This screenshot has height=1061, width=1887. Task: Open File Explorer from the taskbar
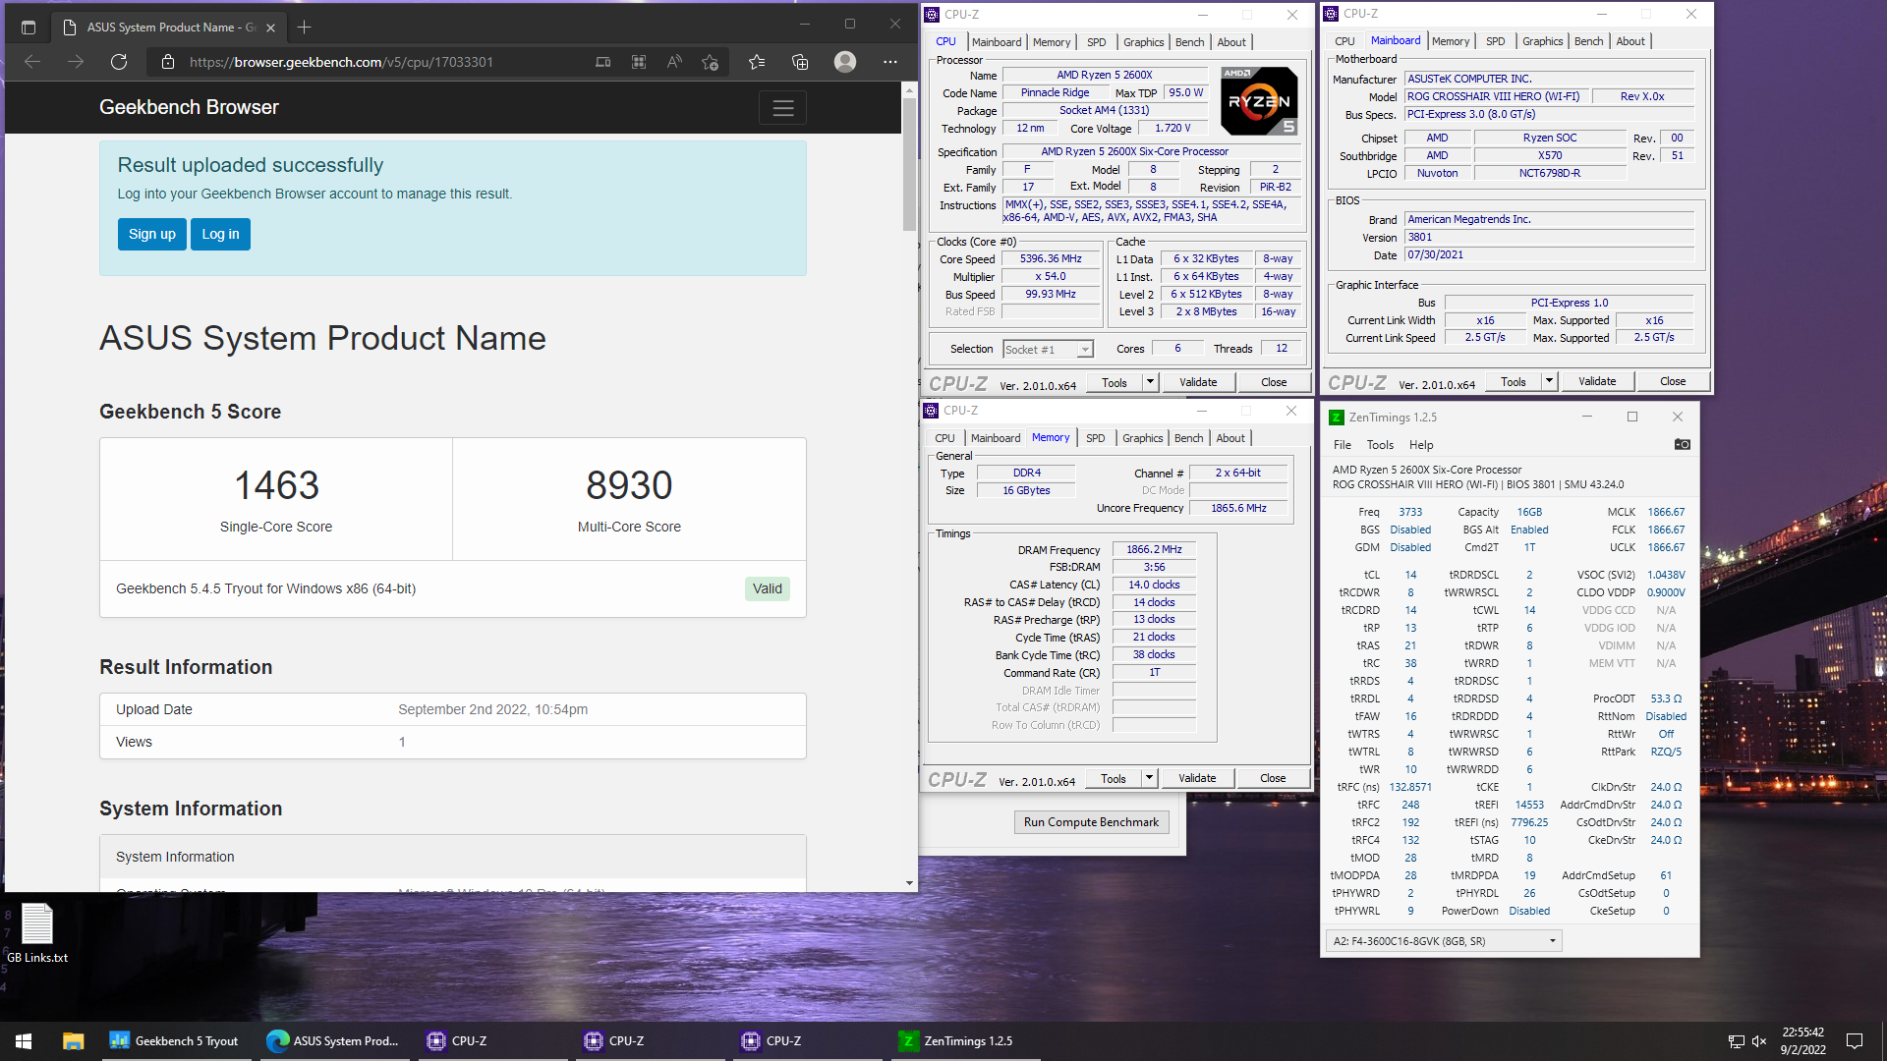(73, 1041)
